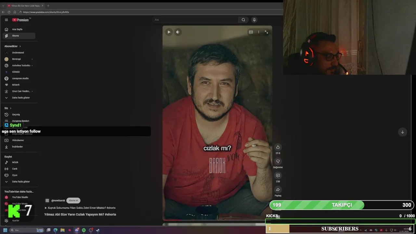Click the Short title Yılmaz Abi Size
416x234 pixels.
[x=80, y=214]
